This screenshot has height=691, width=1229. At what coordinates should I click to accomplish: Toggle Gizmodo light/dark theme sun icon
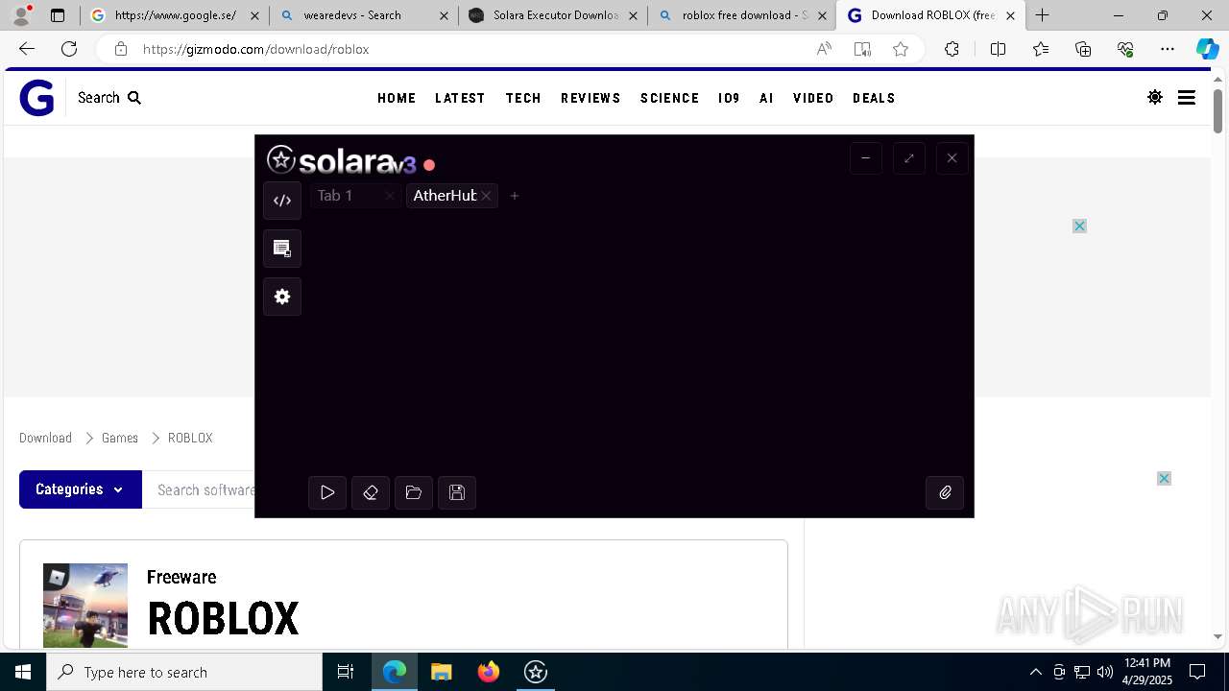point(1155,97)
